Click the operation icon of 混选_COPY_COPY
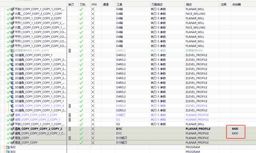Screen dimensions: 256x153 tap(12, 143)
